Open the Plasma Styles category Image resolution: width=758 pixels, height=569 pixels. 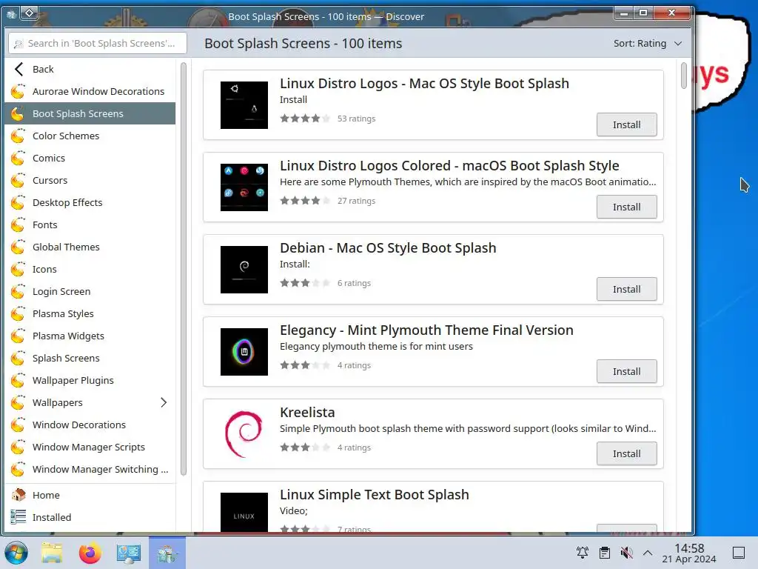click(x=90, y=314)
